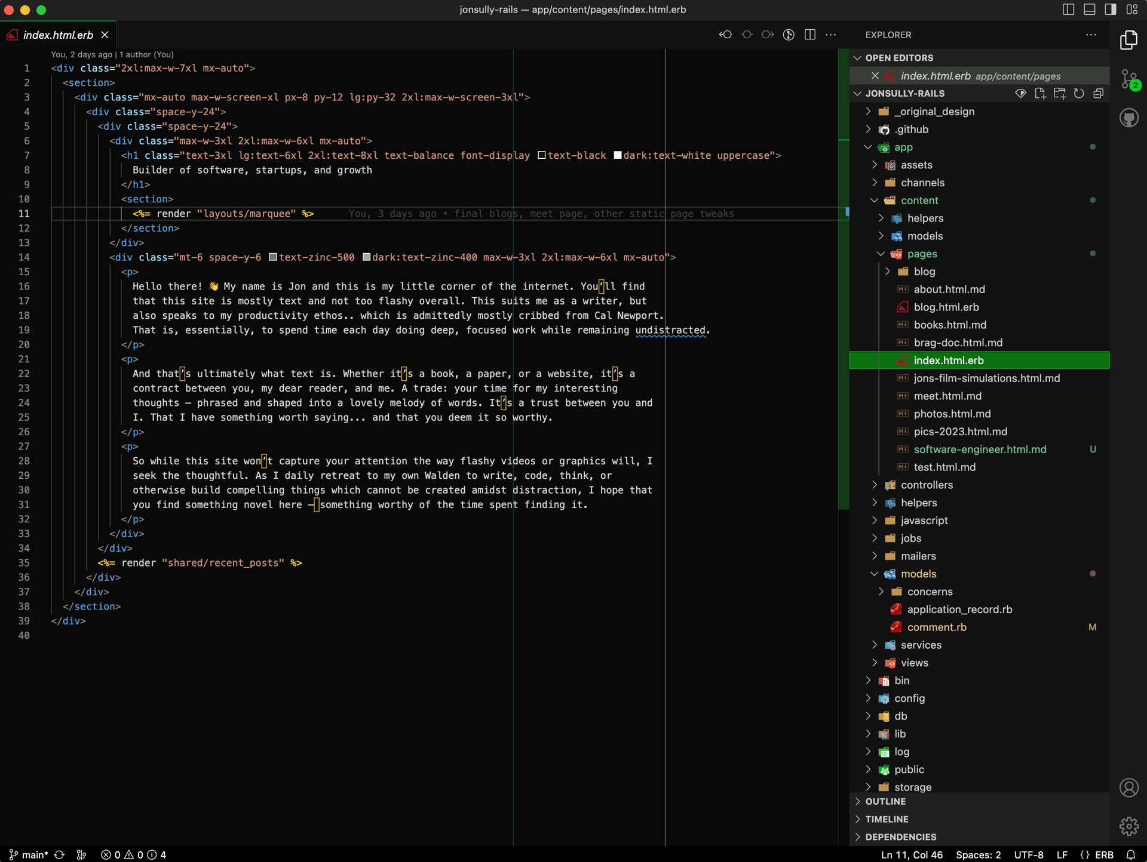
Task: Toggle the bottom panel layout button
Action: point(1089,10)
